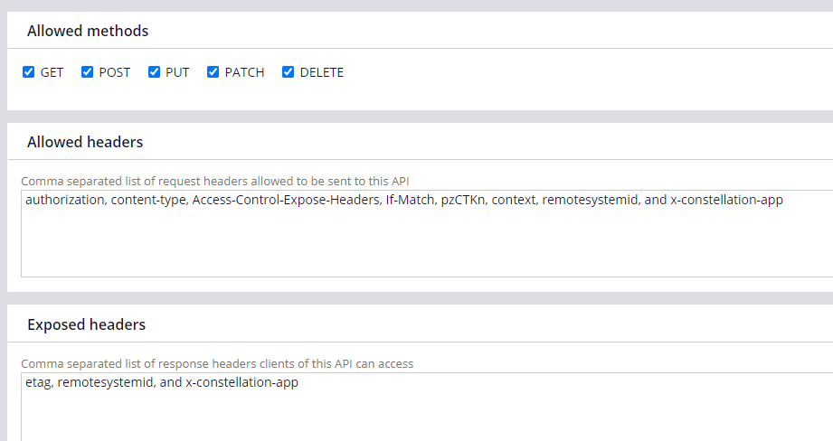Click "x-constellation-app" in the Allowed headers box
This screenshot has height=441, width=833.
point(726,200)
